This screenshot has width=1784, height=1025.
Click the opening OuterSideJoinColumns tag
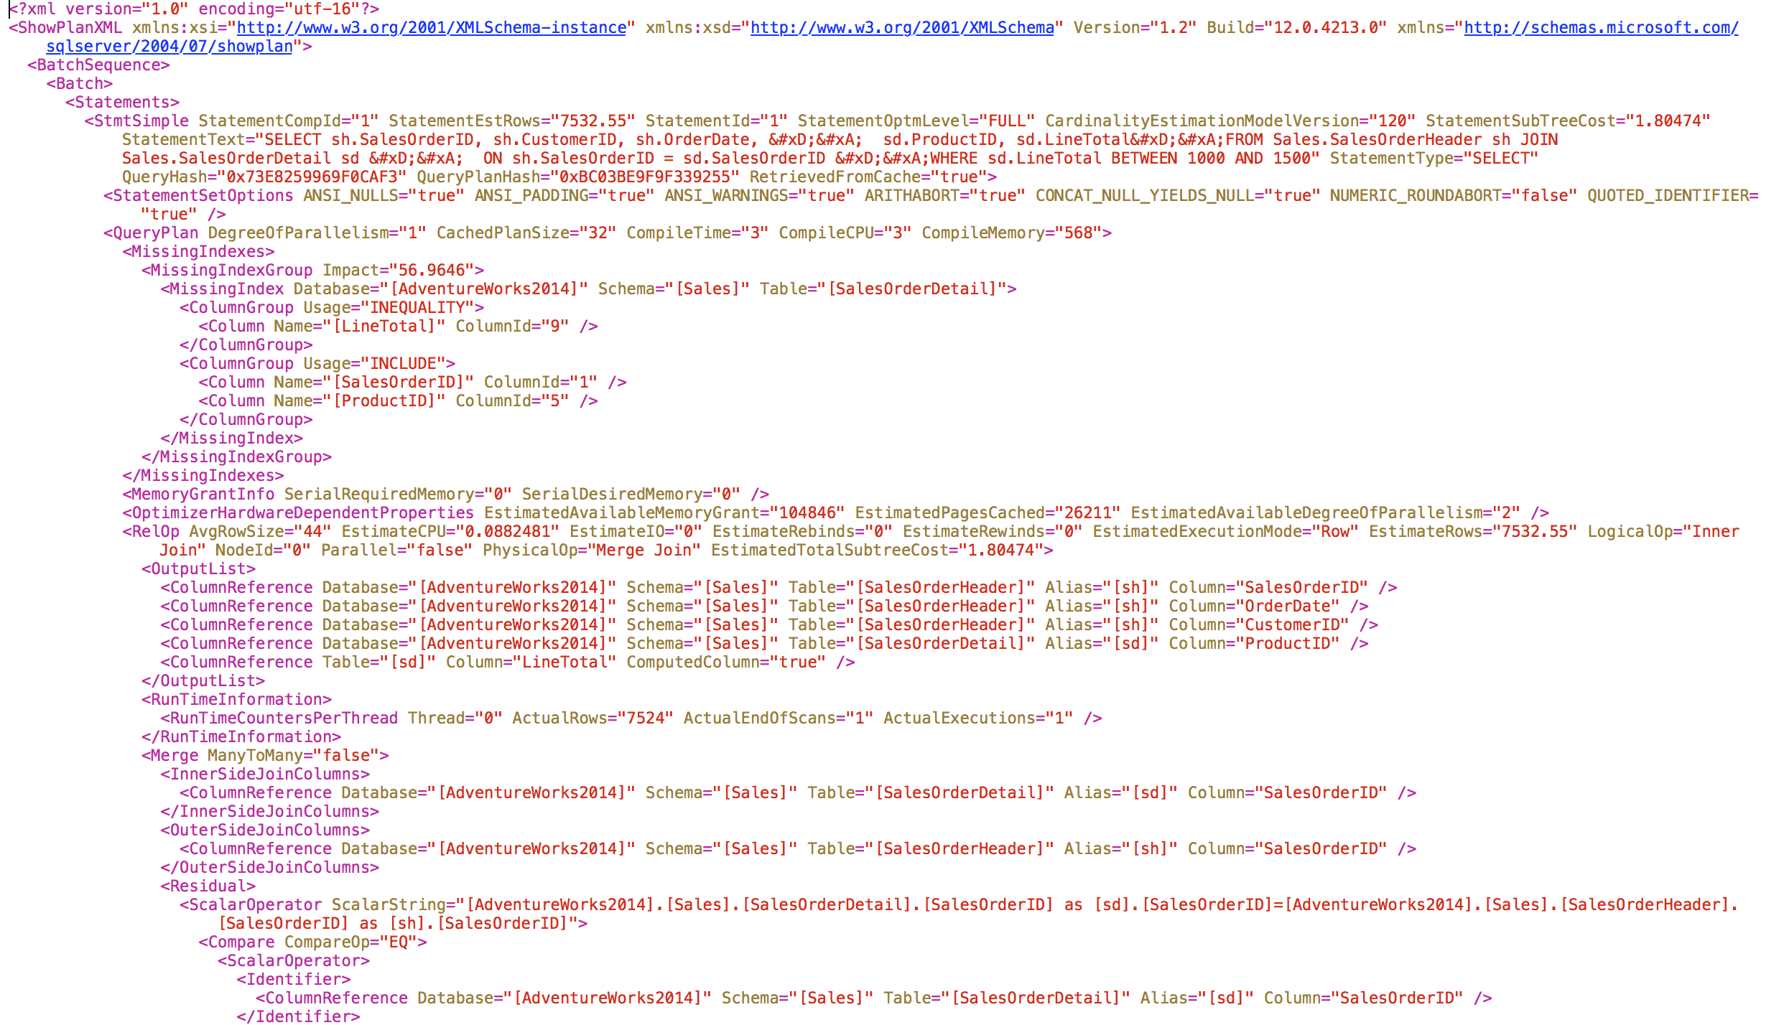[265, 830]
